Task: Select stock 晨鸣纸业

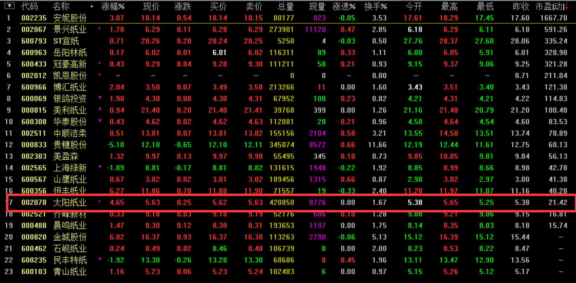Action: pyautogui.click(x=70, y=225)
